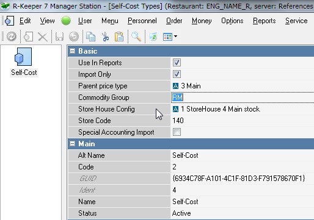The height and width of the screenshot is (220, 314).
Task: Click the view layout grid icon
Action: (167, 37)
